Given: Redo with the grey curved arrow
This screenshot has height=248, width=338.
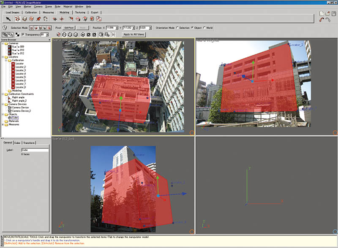Looking at the screenshot, I should pos(328,20).
